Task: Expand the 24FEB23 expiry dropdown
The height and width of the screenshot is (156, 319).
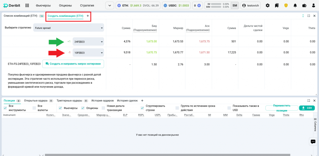Action: click(x=88, y=42)
